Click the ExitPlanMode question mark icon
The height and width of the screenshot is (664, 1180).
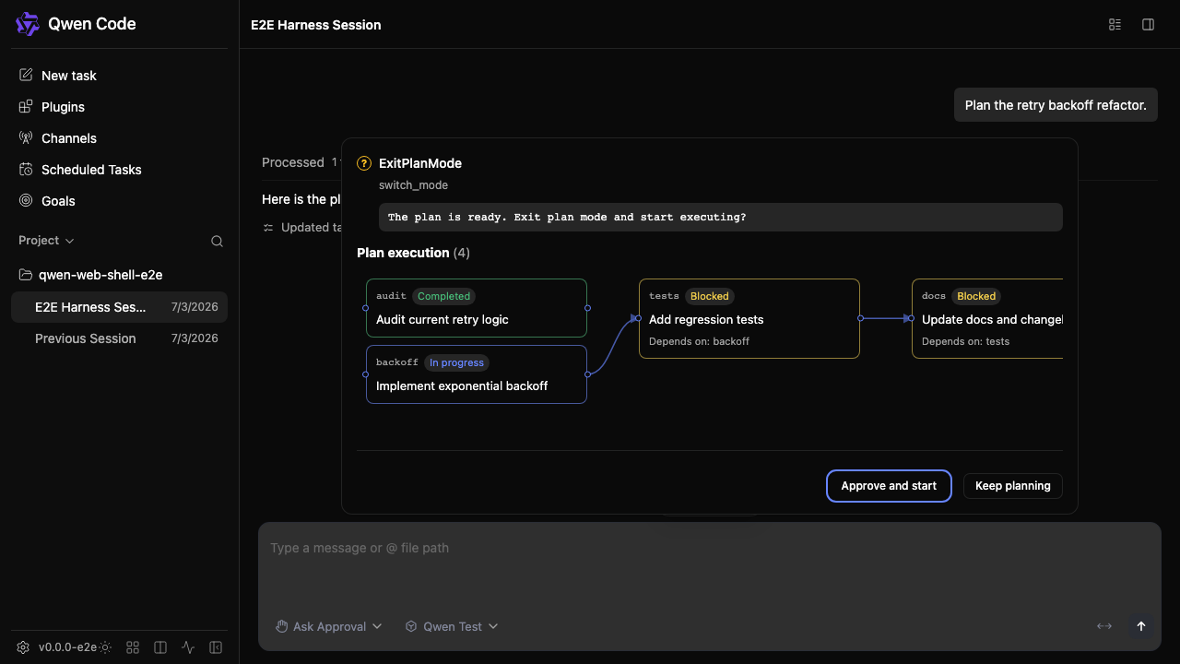pyautogui.click(x=364, y=163)
